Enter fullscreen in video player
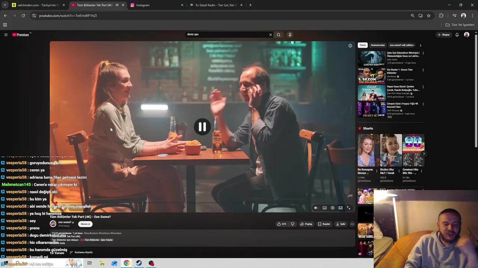This screenshot has width=478, height=268. 348,208
